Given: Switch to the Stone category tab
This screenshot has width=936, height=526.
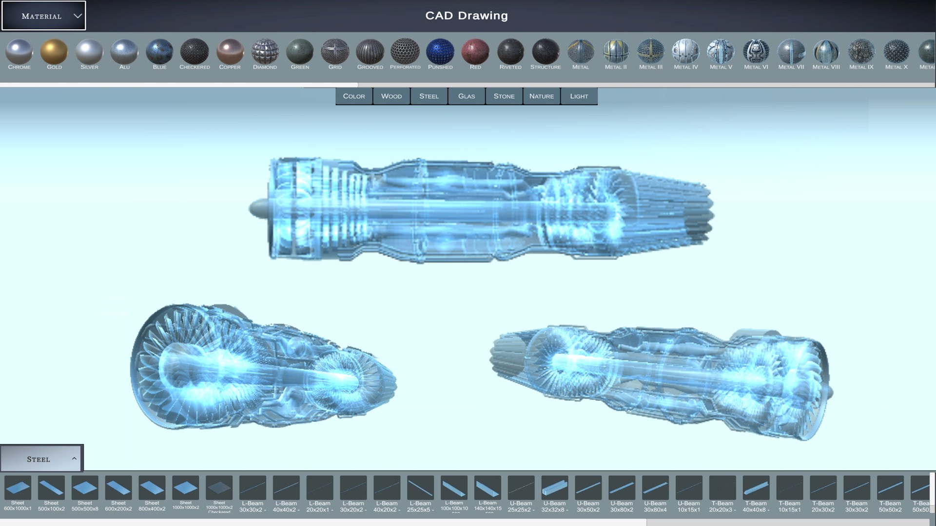Looking at the screenshot, I should 504,96.
